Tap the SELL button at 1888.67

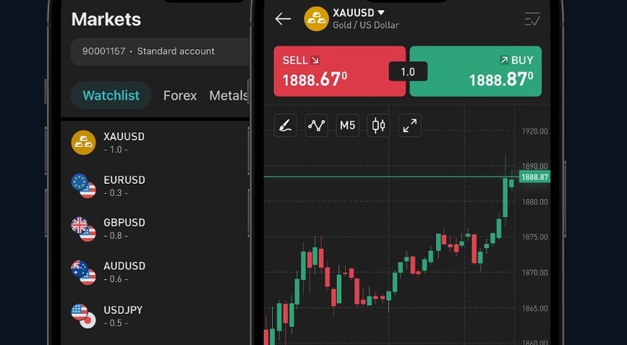339,71
